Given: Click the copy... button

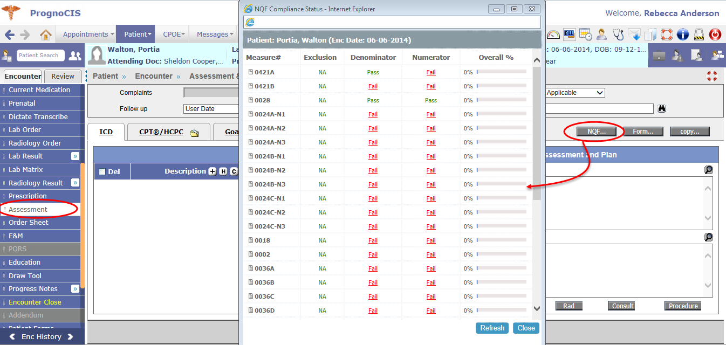Looking at the screenshot, I should pos(690,132).
